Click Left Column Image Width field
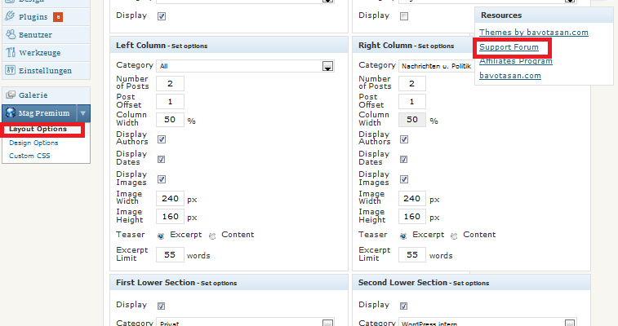 [170, 198]
